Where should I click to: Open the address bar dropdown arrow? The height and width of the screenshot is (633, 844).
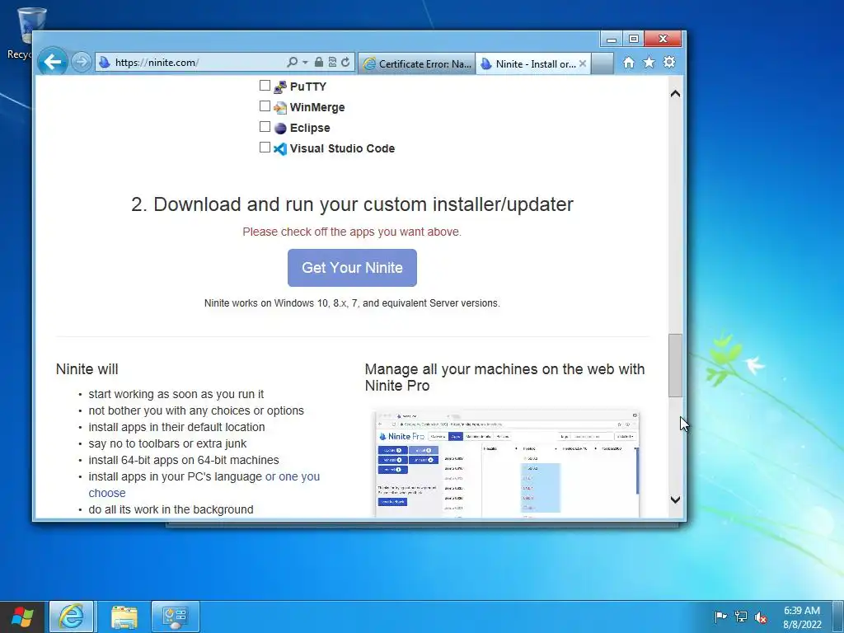[x=305, y=63]
